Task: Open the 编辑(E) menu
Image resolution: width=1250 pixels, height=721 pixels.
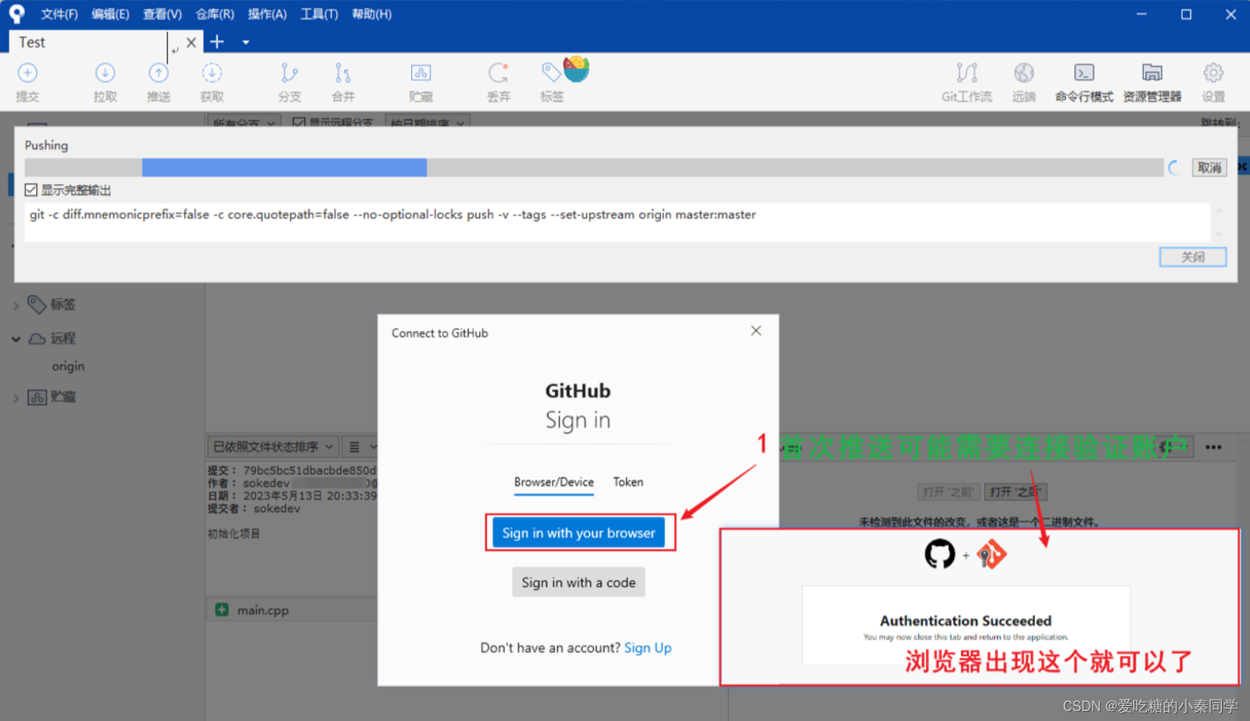Action: pyautogui.click(x=111, y=14)
